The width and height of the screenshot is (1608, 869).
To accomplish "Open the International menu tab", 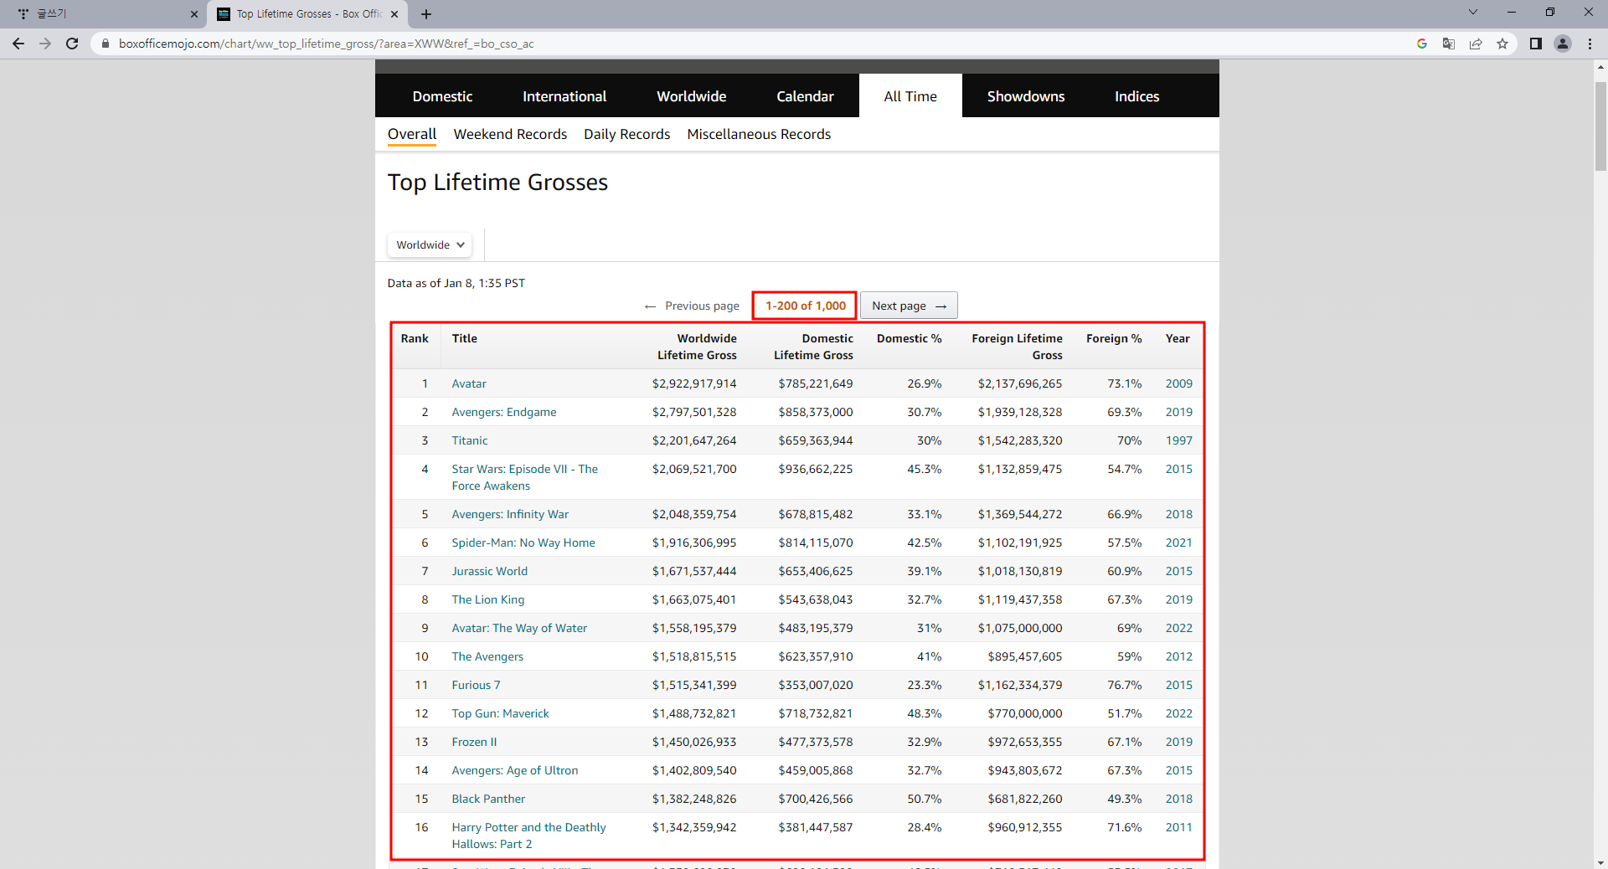I will (564, 96).
